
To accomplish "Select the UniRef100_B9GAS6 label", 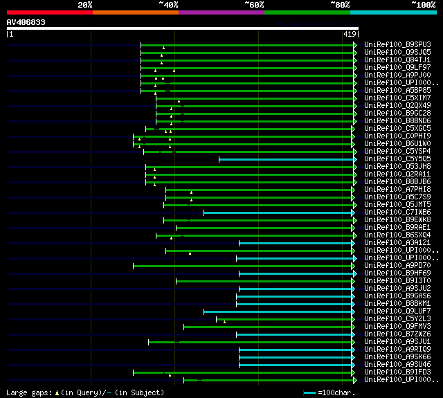I will coord(397,296).
